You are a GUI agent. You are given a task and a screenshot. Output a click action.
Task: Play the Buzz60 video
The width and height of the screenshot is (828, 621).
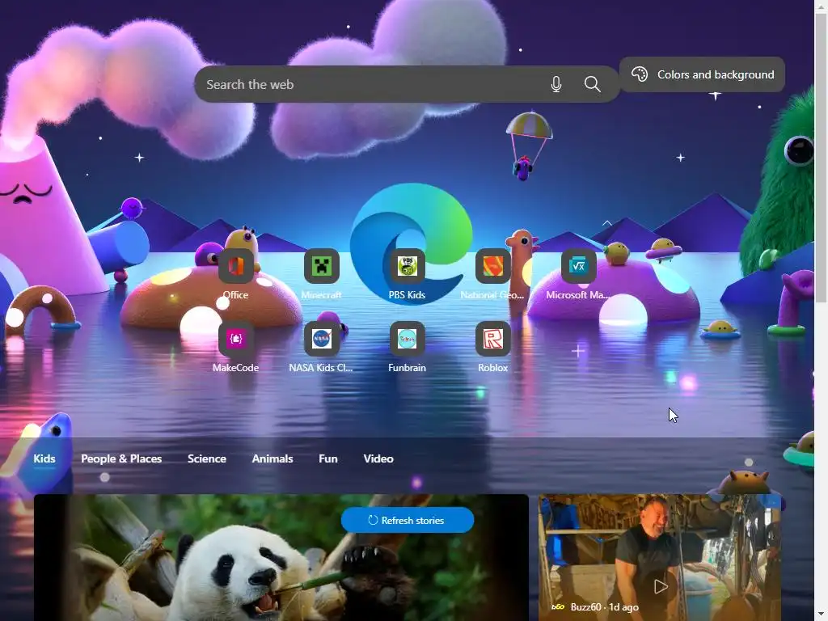pyautogui.click(x=660, y=586)
